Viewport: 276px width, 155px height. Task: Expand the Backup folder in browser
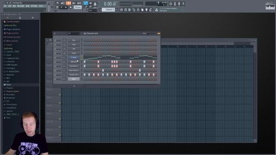pyautogui.click(x=8, y=48)
